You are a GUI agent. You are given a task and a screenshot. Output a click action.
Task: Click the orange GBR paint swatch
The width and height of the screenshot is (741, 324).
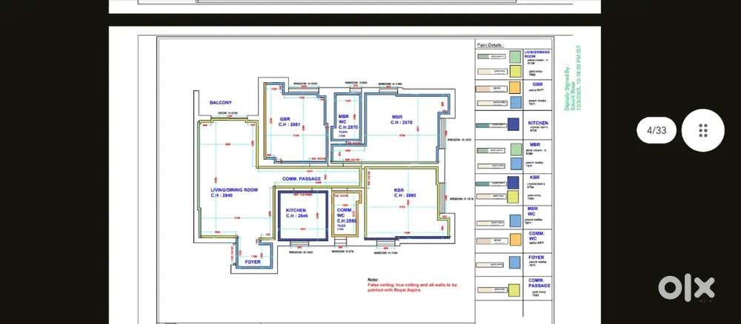pyautogui.click(x=514, y=88)
